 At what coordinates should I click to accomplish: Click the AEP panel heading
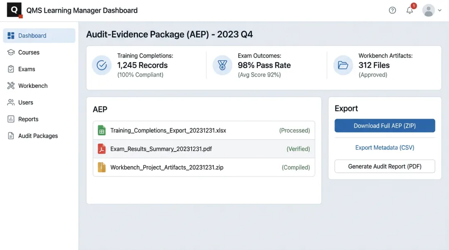point(100,109)
